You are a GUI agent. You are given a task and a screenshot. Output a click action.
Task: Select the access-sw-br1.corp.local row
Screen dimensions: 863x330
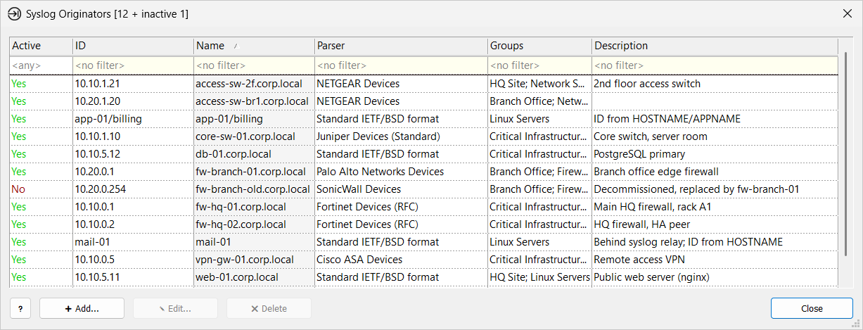(423, 101)
